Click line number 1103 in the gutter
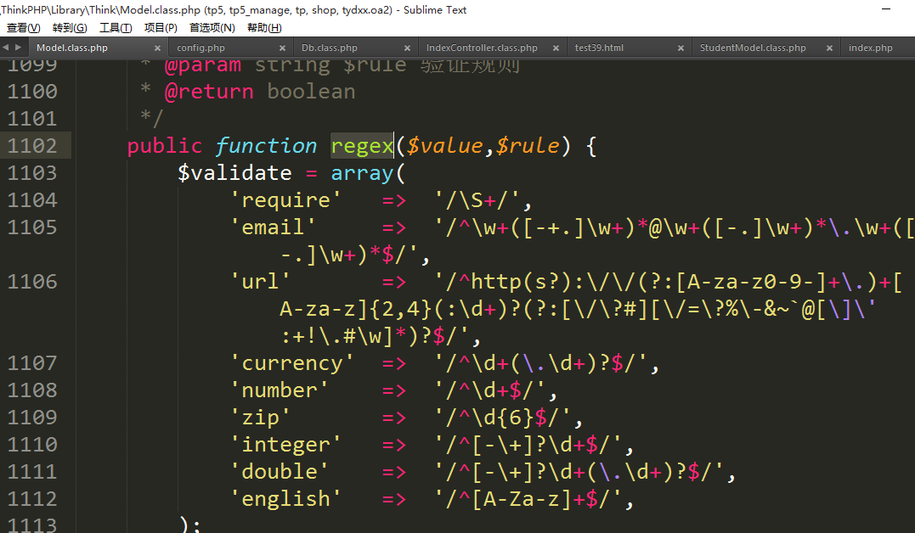915x533 pixels. (x=32, y=173)
